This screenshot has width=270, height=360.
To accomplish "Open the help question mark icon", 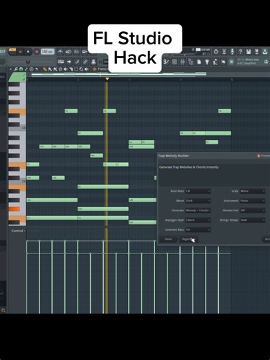I will tap(240, 51).
